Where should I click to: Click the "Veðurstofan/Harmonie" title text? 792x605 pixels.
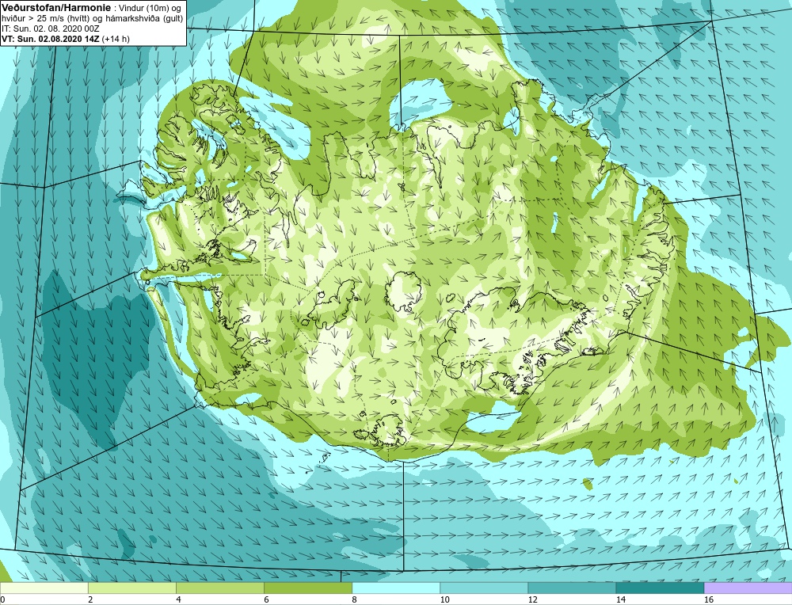tap(55, 8)
